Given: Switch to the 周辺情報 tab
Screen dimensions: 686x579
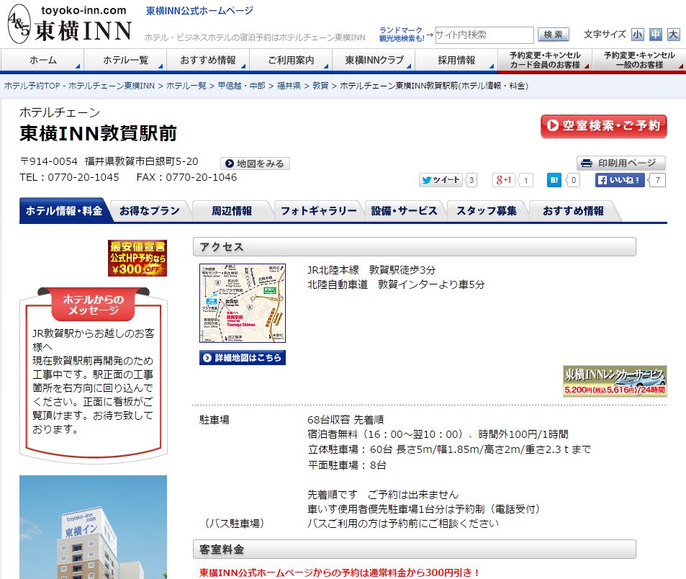Looking at the screenshot, I should (232, 211).
